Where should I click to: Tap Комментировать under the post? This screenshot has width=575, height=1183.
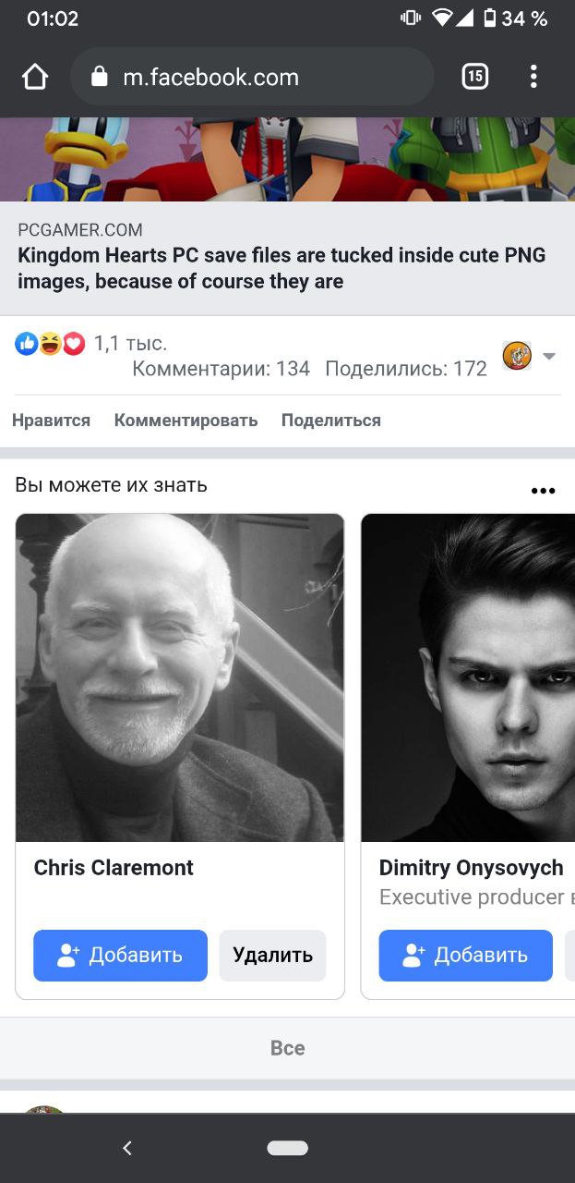pyautogui.click(x=186, y=421)
